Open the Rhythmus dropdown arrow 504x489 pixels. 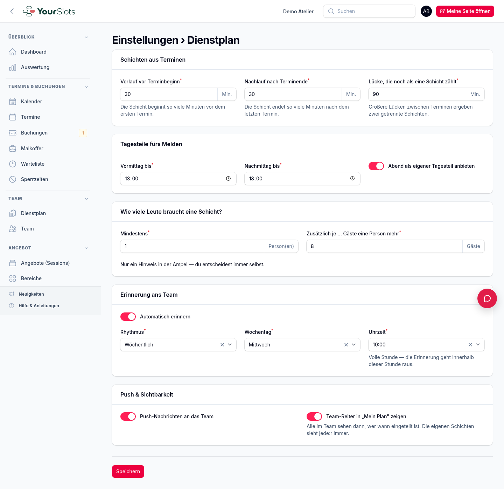(230, 345)
